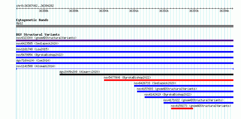Select the blue nsv6142419 variant bar

(x=189, y=97)
